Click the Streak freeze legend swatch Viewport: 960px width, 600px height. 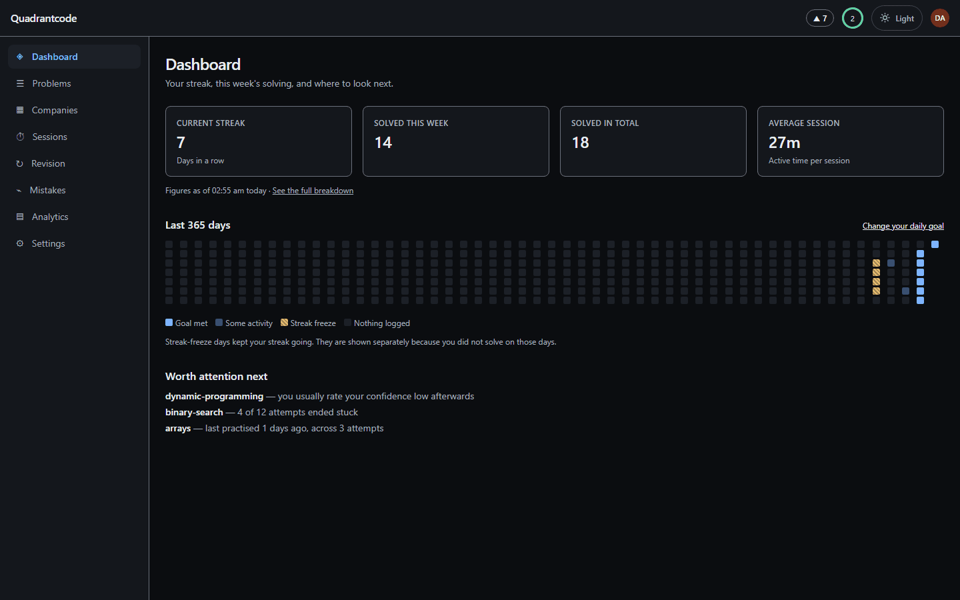[285, 323]
